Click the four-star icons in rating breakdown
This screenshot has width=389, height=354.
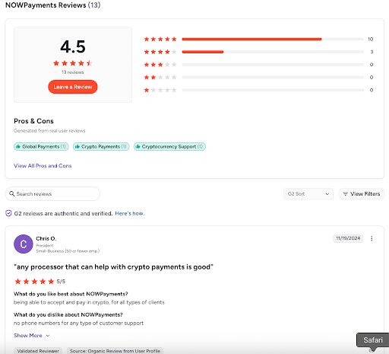[160, 52]
